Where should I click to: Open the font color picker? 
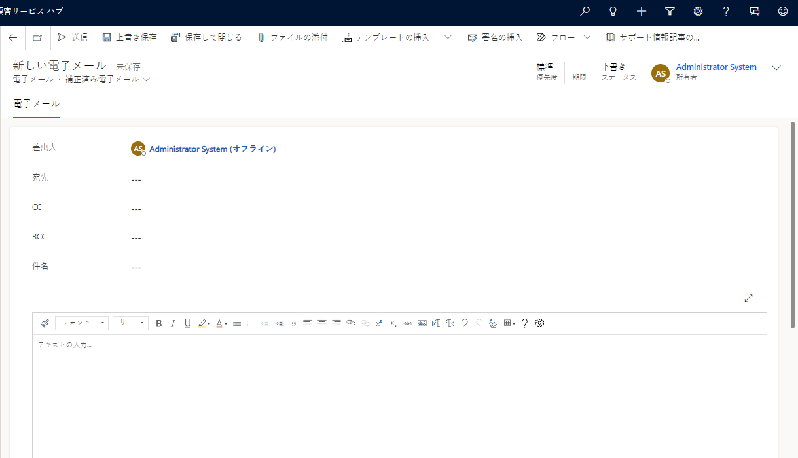[222, 323]
